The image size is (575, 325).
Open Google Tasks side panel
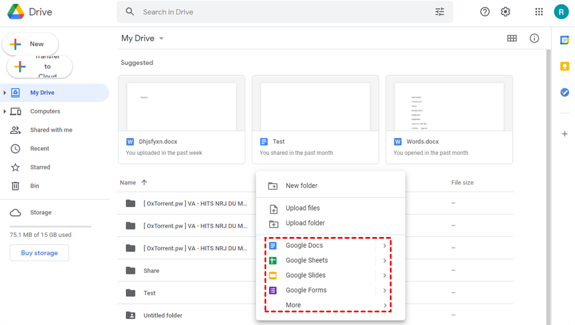565,92
